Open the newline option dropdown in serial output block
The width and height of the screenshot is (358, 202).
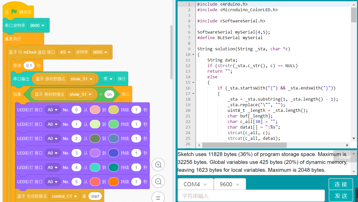(x=108, y=79)
